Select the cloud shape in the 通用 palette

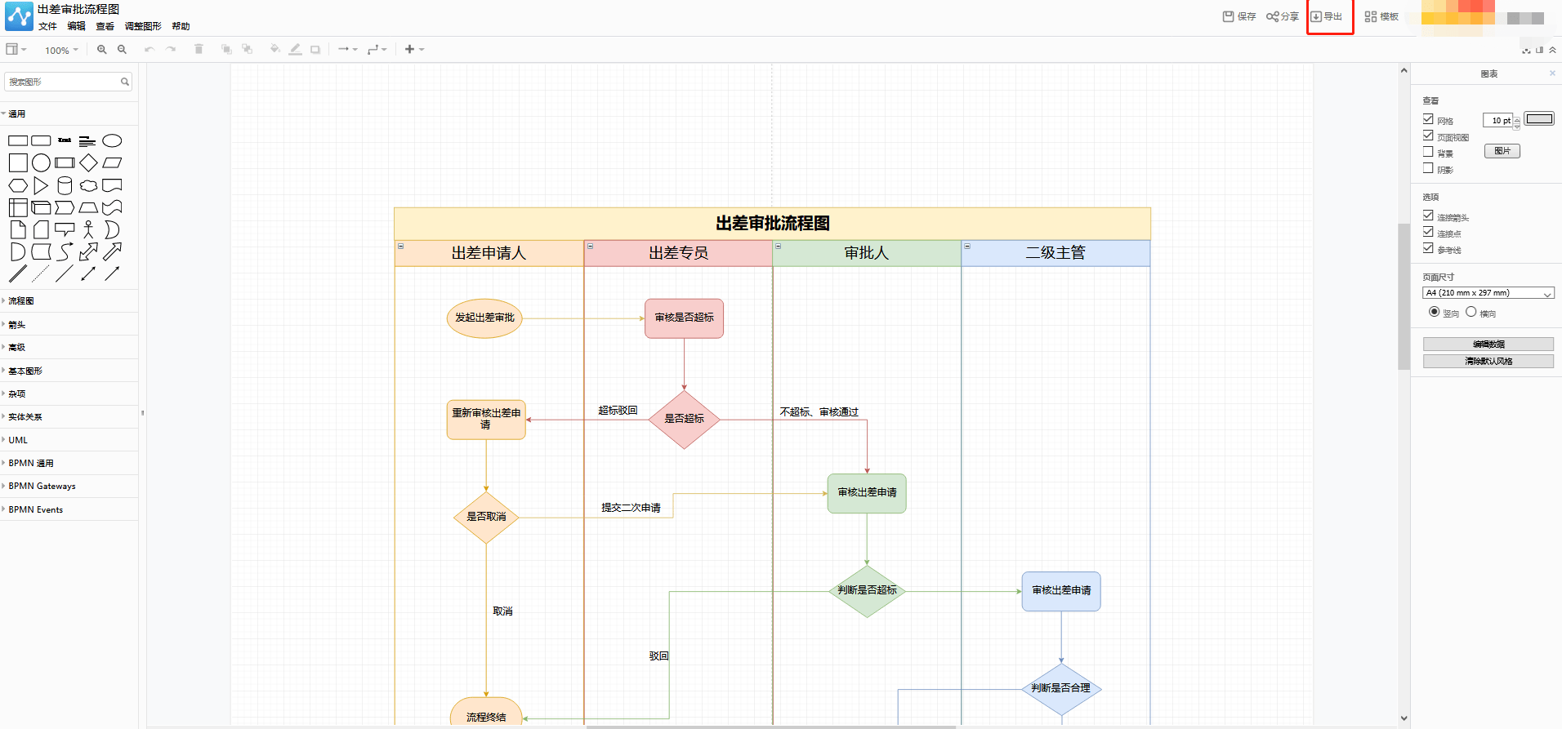coord(88,185)
